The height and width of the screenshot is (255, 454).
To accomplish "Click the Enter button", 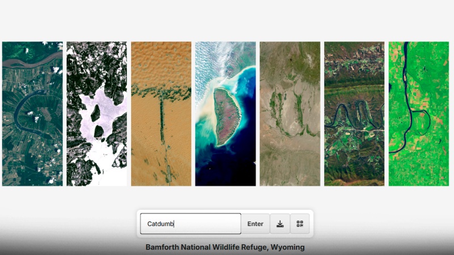I will (255, 224).
